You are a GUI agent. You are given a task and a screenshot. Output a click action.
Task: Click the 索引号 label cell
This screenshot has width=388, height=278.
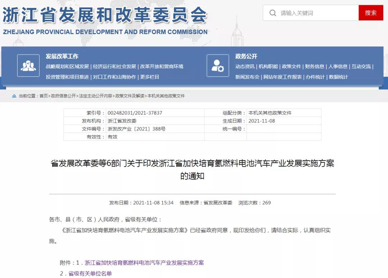(x=85, y=113)
